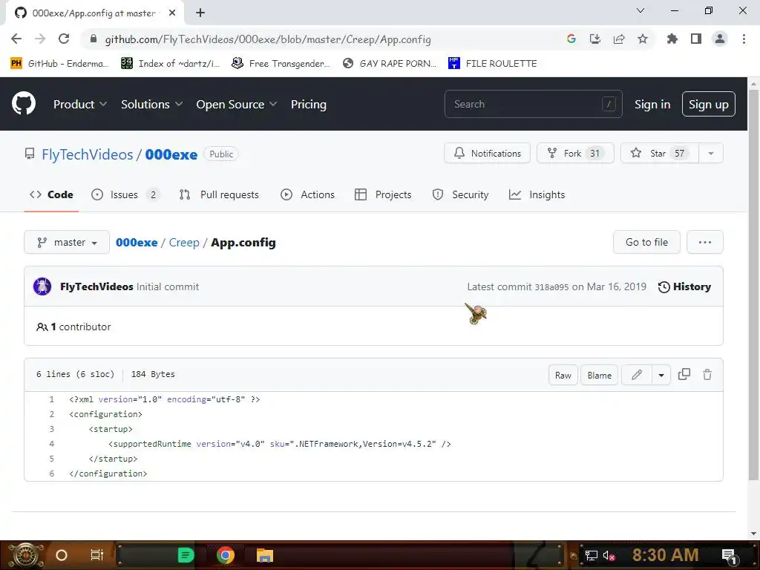This screenshot has height=570, width=760.
Task: Click the FlyTechVideos avatar image
Action: coord(42,286)
